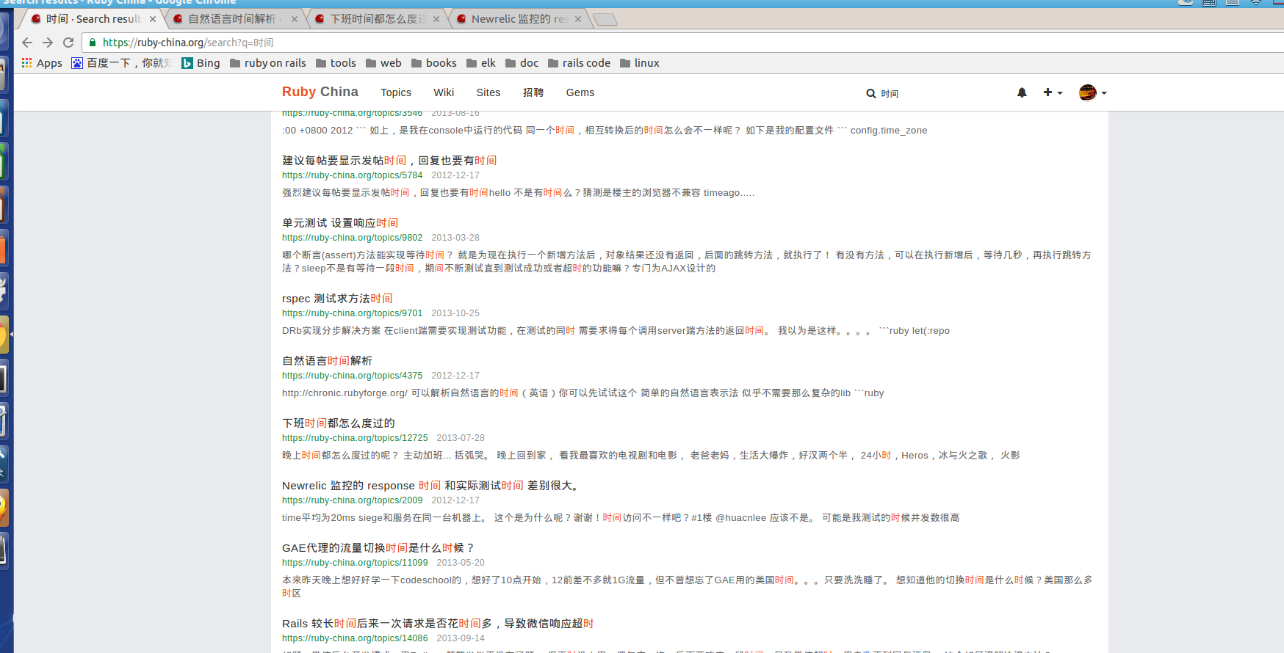
Task: Open the 招聘 nav item
Action: [x=533, y=92]
